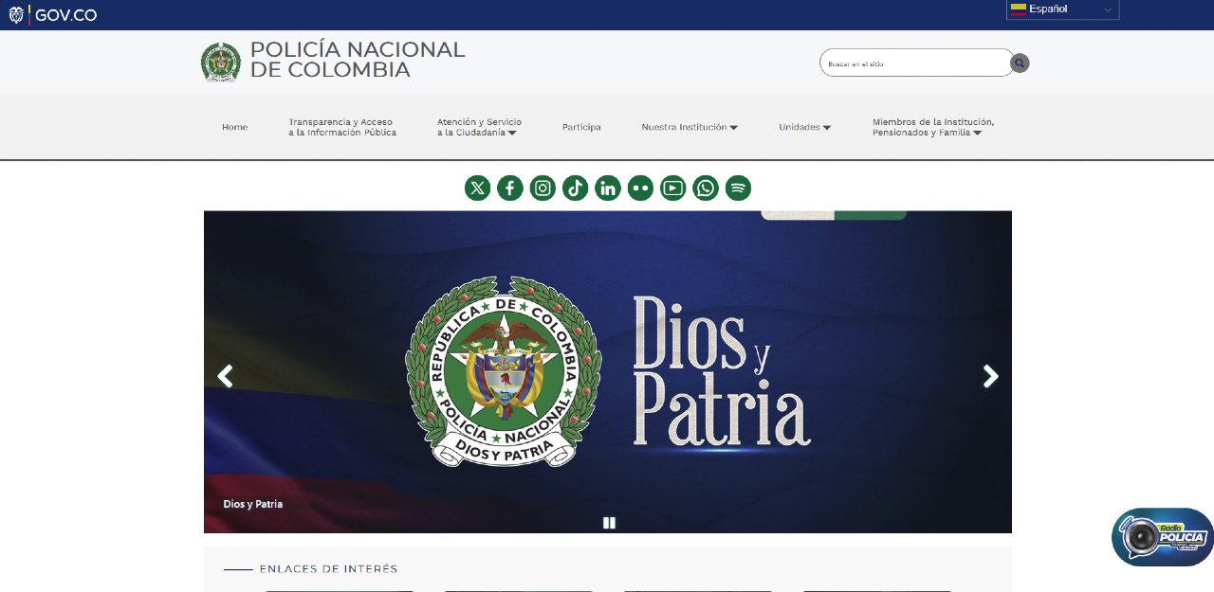Open the TikTok social icon
1214x592 pixels.
click(x=576, y=188)
